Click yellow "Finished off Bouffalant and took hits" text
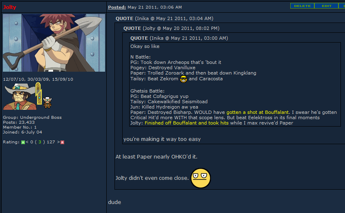Screen dimensions: 345x213 click(x=186, y=123)
